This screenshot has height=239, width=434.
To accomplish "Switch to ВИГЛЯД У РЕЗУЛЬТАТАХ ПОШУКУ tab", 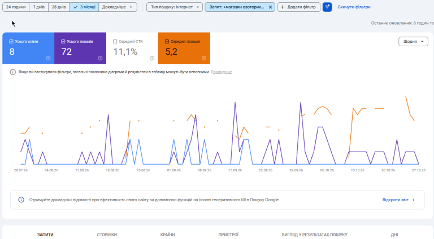I will [314, 234].
